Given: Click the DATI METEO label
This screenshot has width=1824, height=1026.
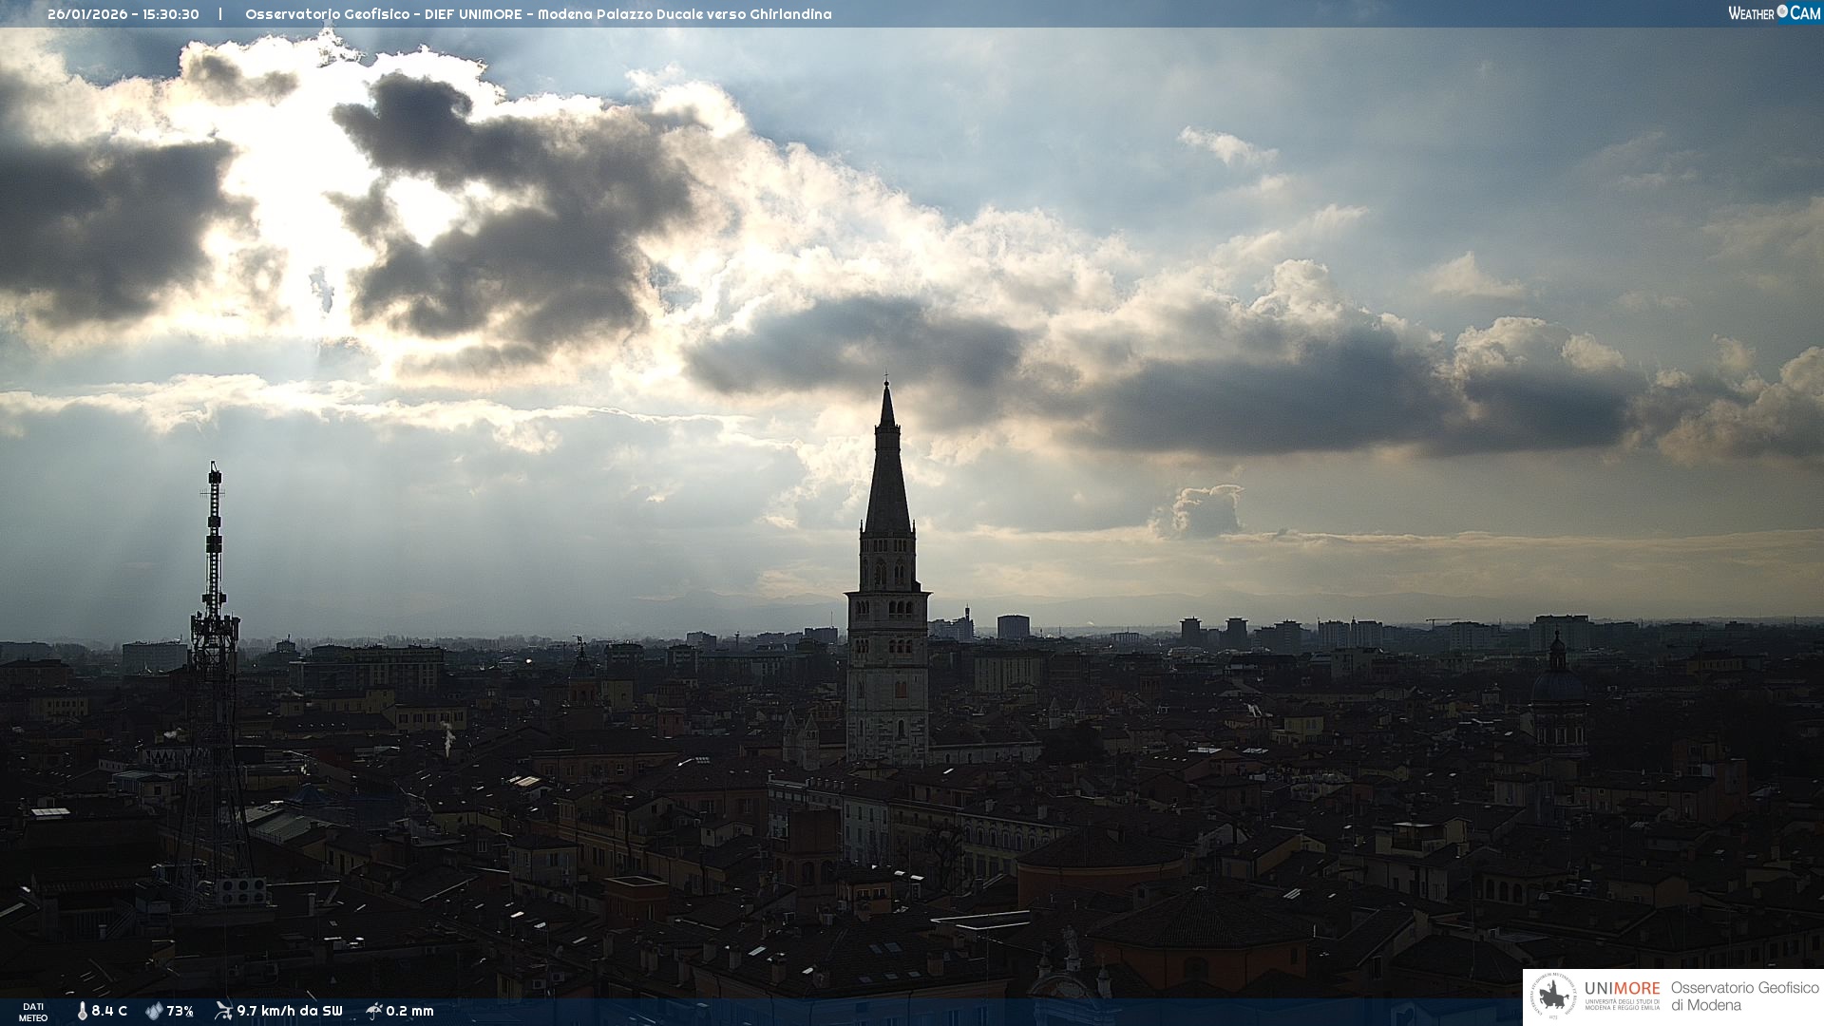Looking at the screenshot, I should pos(33,1012).
